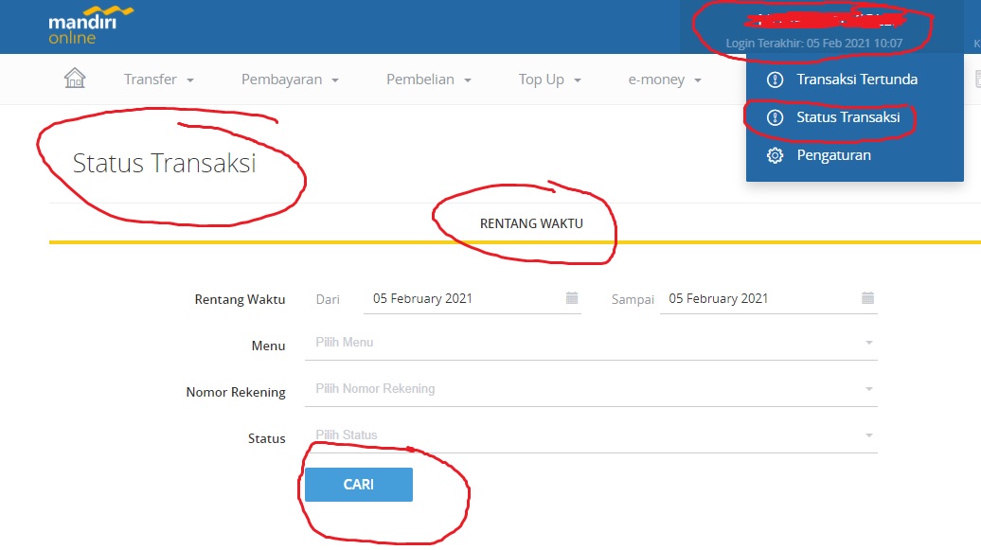This screenshot has height=550, width=981.
Task: Click the e-money dropdown arrow
Action: coord(698,80)
